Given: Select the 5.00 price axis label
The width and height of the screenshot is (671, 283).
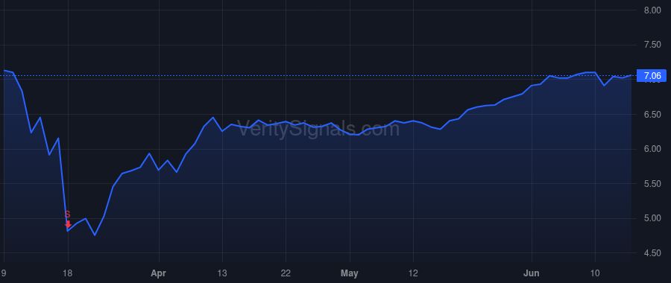Looking at the screenshot, I should 652,219.
